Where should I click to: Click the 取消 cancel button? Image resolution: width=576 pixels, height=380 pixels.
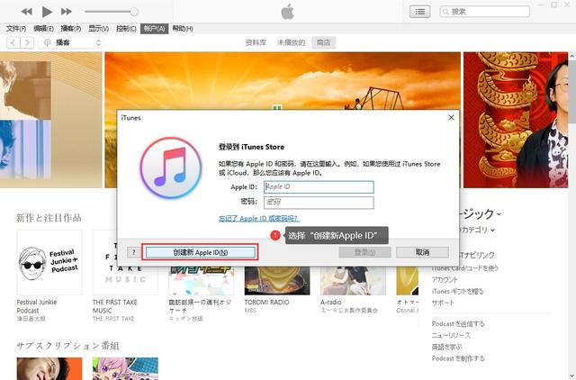pyautogui.click(x=422, y=252)
